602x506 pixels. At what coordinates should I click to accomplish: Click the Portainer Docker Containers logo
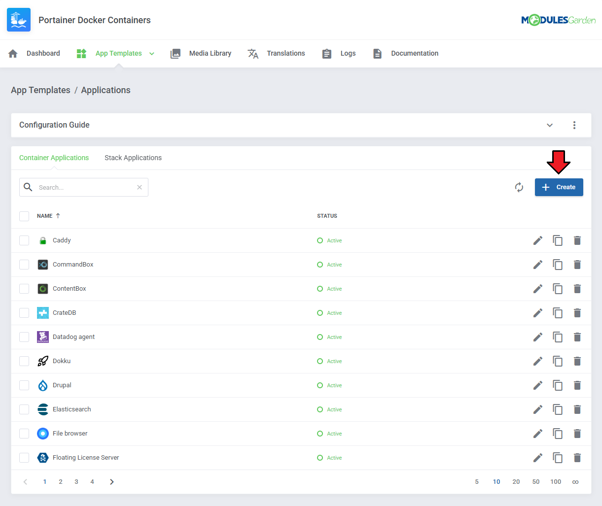(19, 20)
